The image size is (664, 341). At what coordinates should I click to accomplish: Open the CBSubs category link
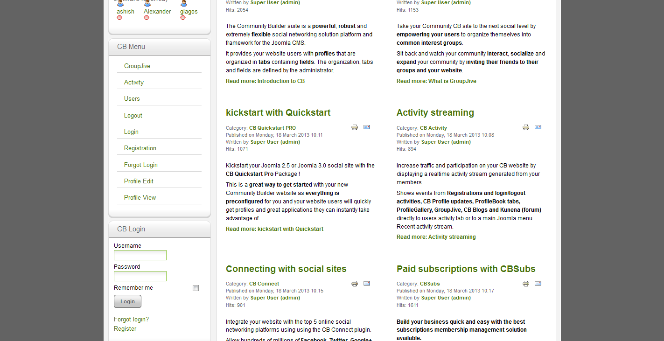pos(430,284)
